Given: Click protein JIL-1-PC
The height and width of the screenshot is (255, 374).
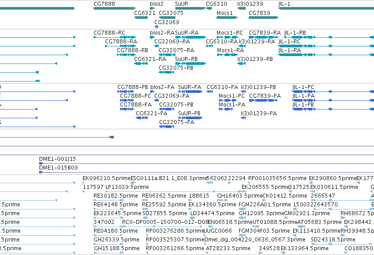Looking at the screenshot, I should coord(333,92).
